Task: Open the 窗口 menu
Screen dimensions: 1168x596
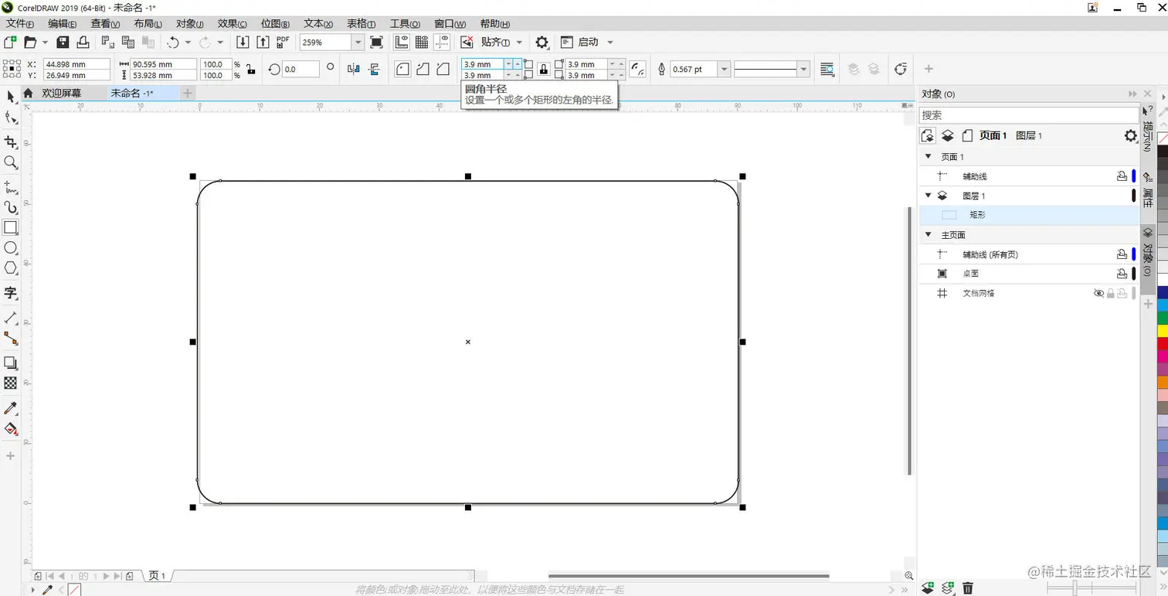Action: click(x=450, y=24)
